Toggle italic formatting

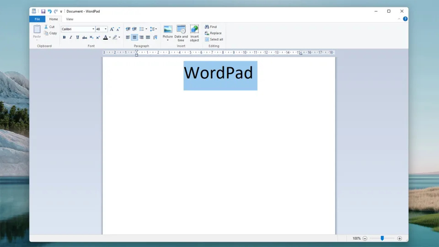click(71, 38)
